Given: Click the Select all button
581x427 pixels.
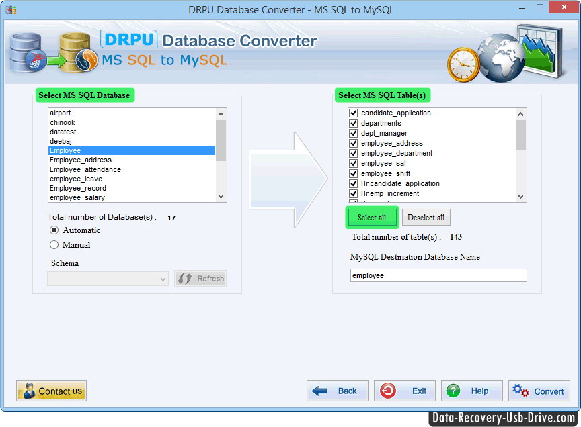Looking at the screenshot, I should point(372,218).
